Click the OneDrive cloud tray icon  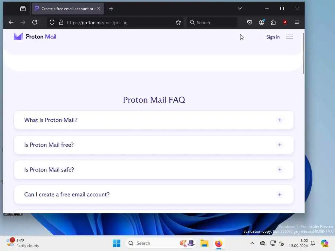tap(263, 243)
